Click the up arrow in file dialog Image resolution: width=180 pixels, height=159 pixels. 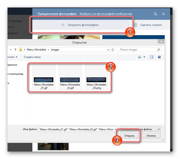tap(15, 50)
